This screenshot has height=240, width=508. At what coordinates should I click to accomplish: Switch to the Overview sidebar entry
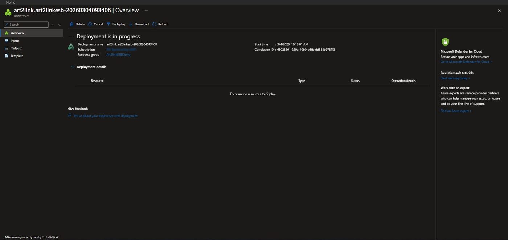[17, 33]
